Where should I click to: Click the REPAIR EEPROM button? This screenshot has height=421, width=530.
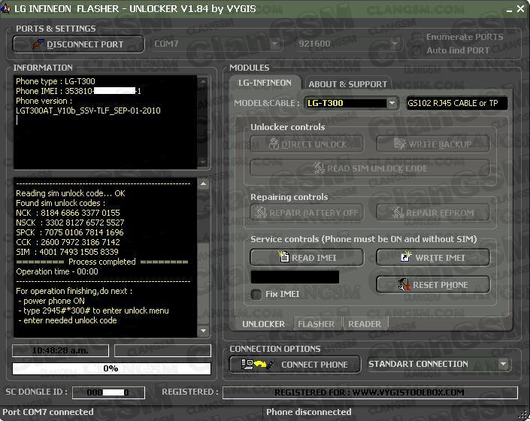[x=433, y=213]
